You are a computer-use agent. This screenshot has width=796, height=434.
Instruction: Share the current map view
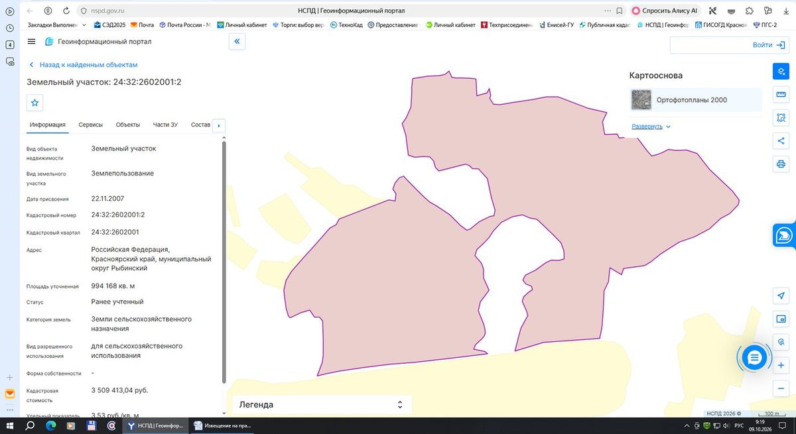pos(781,140)
